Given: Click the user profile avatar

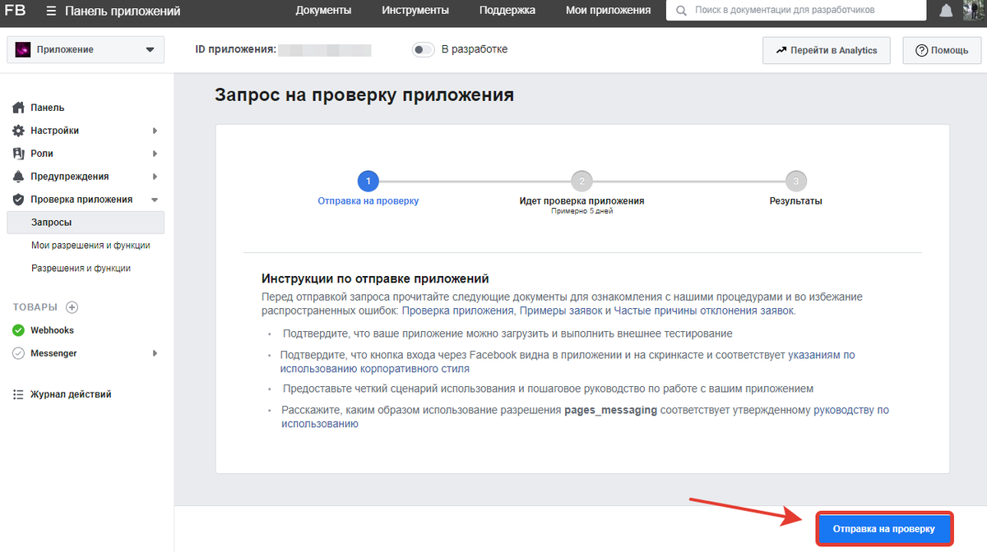Looking at the screenshot, I should point(974,11).
